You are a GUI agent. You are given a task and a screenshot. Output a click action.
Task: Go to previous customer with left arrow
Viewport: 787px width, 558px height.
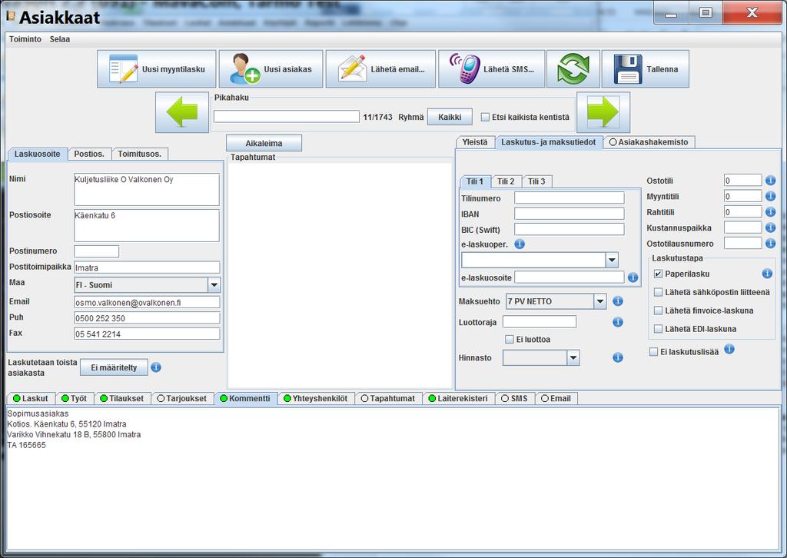pos(182,112)
